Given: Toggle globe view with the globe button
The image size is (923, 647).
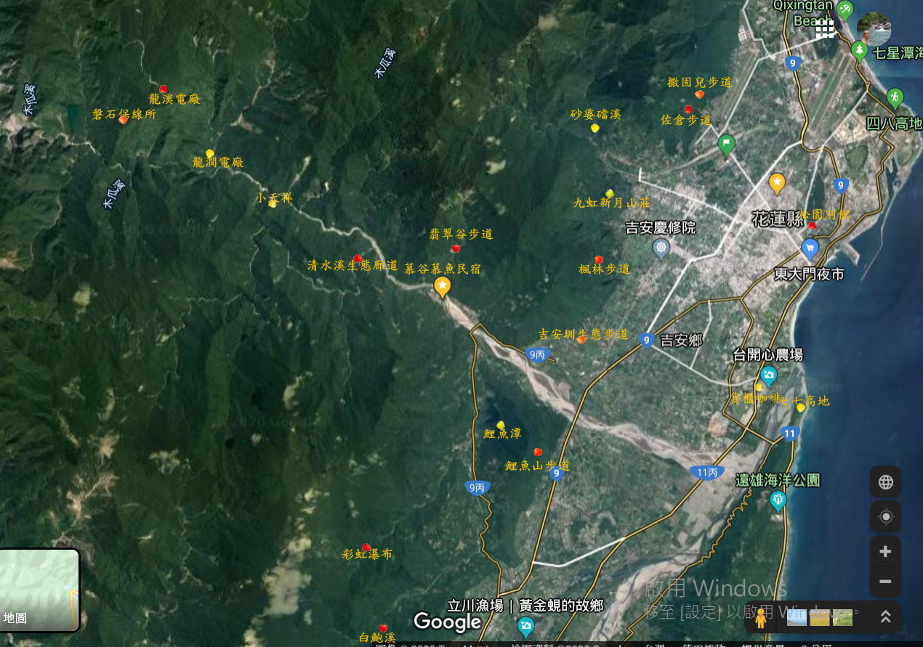Looking at the screenshot, I should coord(885,481).
